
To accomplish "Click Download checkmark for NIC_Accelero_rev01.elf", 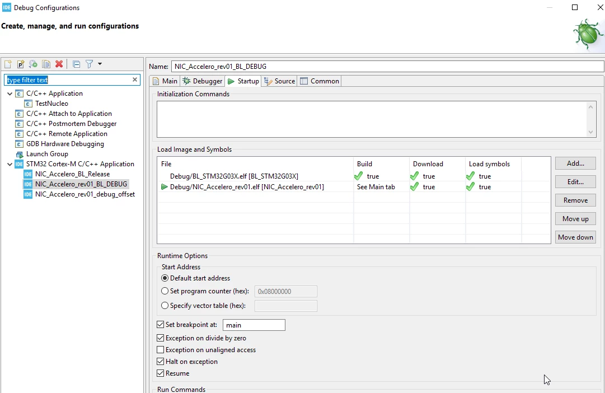I will pyautogui.click(x=414, y=187).
